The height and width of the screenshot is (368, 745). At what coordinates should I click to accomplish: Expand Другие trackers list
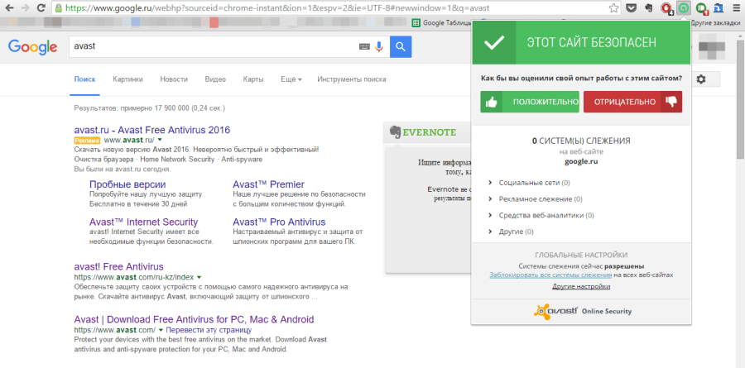pyautogui.click(x=511, y=232)
